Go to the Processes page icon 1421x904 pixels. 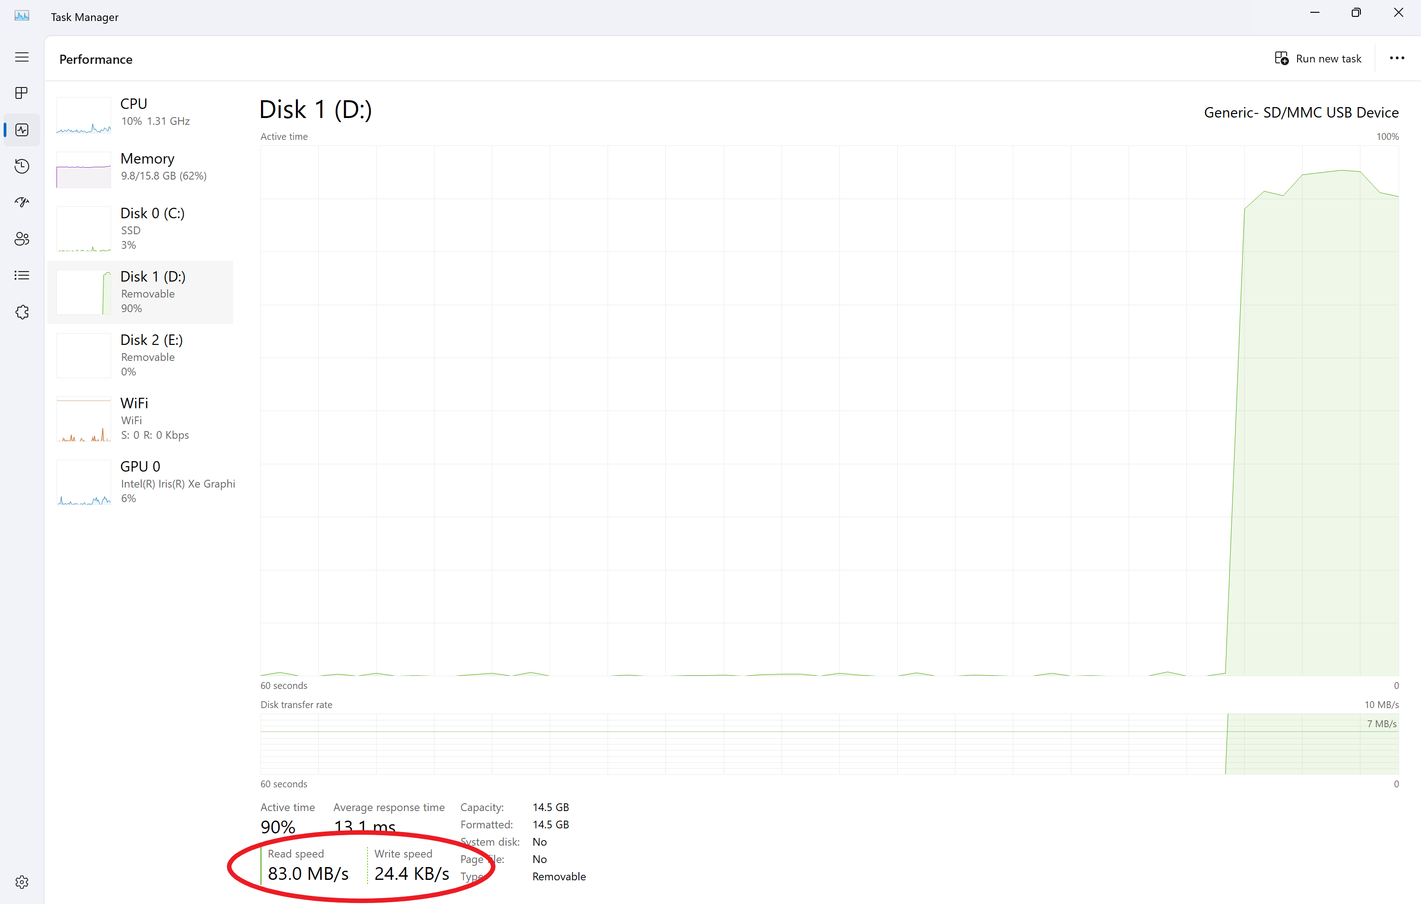tap(22, 93)
